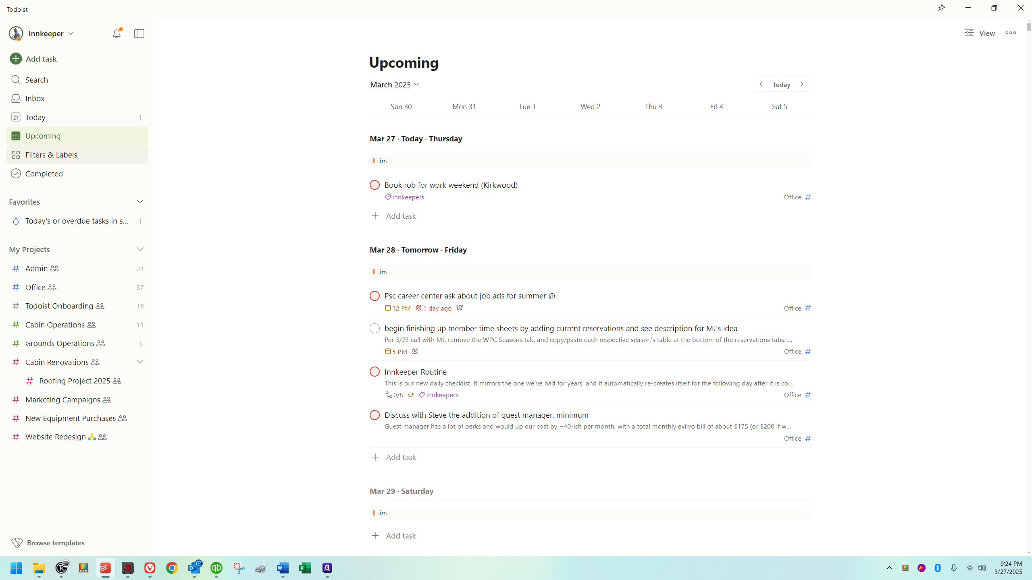Open Word from the taskbar
The image size is (1032, 580).
coord(283,568)
